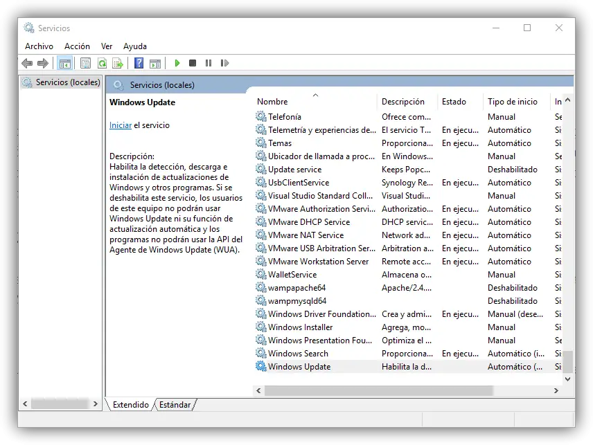Image resolution: width=593 pixels, height=445 pixels.
Task: Click the Iniciar link to start service
Action: coord(121,125)
